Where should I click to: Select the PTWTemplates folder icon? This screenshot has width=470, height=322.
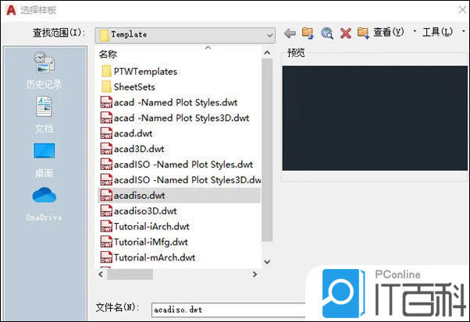[106, 71]
